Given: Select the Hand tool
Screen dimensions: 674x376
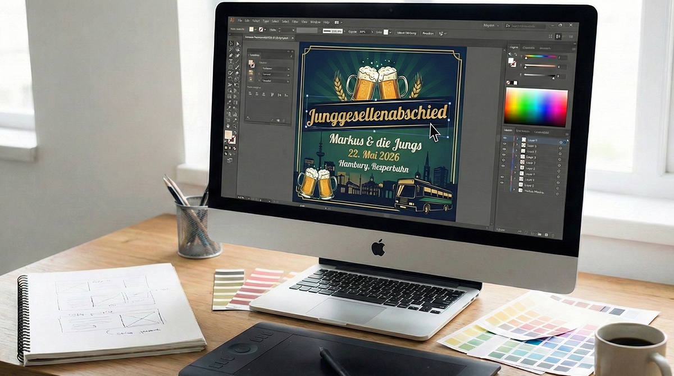Looking at the screenshot, I should [229, 126].
